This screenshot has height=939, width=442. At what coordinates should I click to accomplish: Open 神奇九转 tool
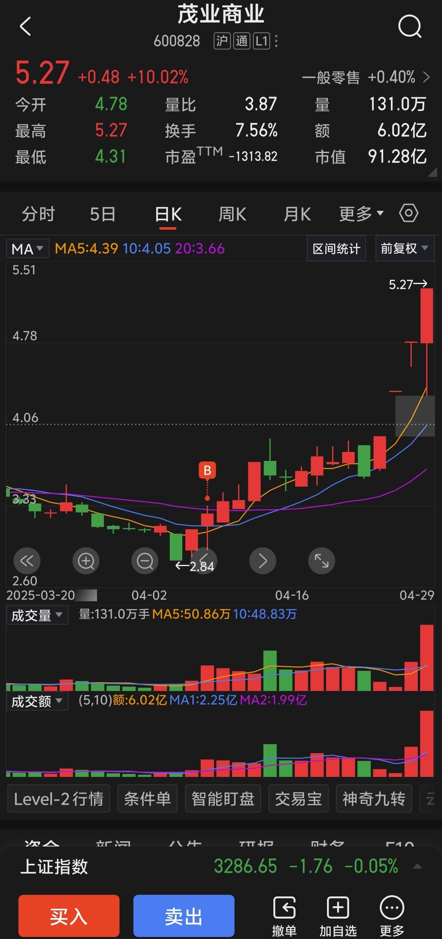click(374, 799)
